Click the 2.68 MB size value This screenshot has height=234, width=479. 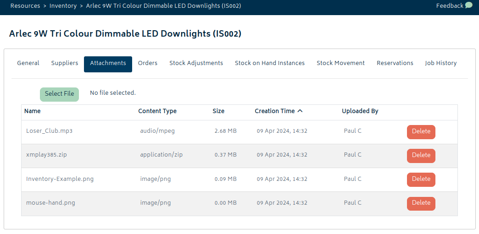(x=225, y=131)
